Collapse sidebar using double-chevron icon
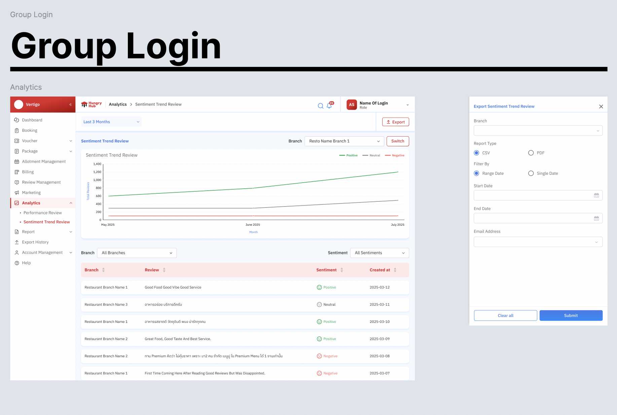The height and width of the screenshot is (415, 617). point(71,105)
